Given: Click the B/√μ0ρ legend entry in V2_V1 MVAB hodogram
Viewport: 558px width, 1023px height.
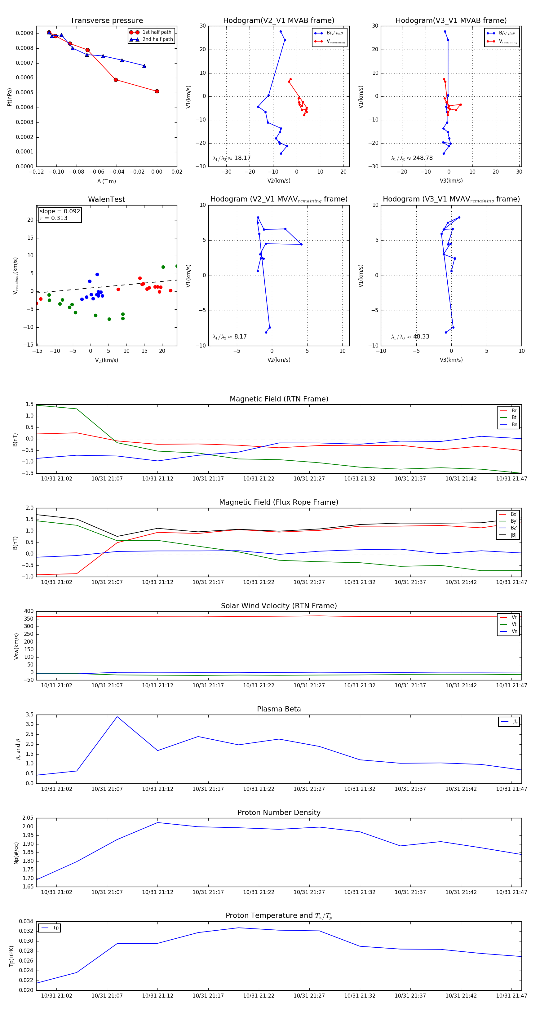Looking at the screenshot, I should tap(330, 33).
